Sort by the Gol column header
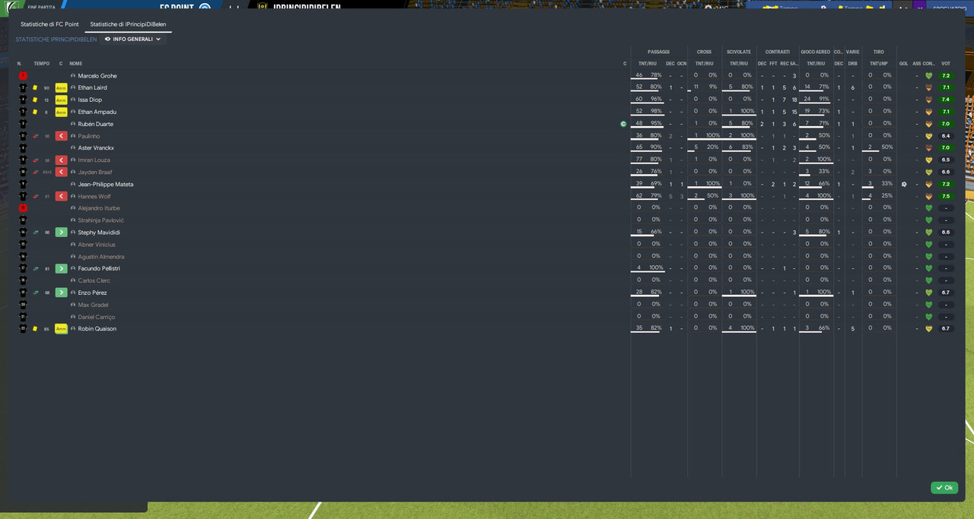This screenshot has width=974, height=519. 904,64
